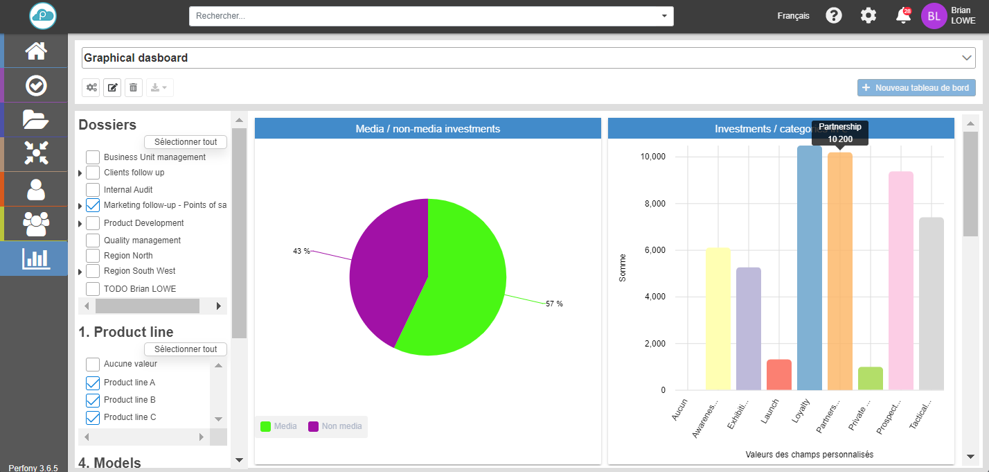
Task: Click the charts area scroll down arrow
Action: (970, 457)
